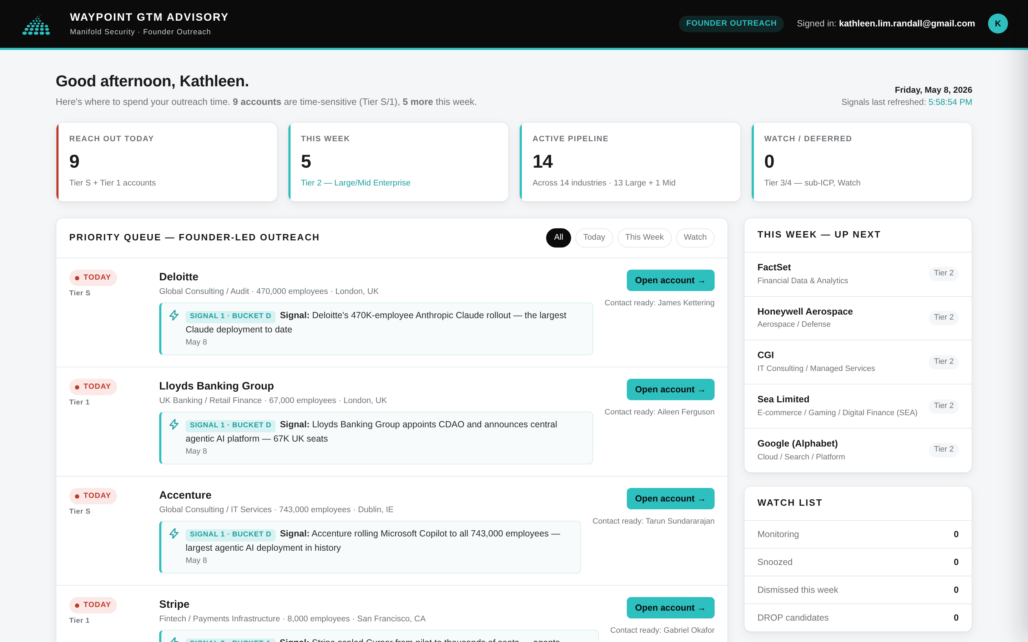Image resolution: width=1028 pixels, height=642 pixels.
Task: Click the TODAY badge on Accenture row
Action: pos(93,495)
